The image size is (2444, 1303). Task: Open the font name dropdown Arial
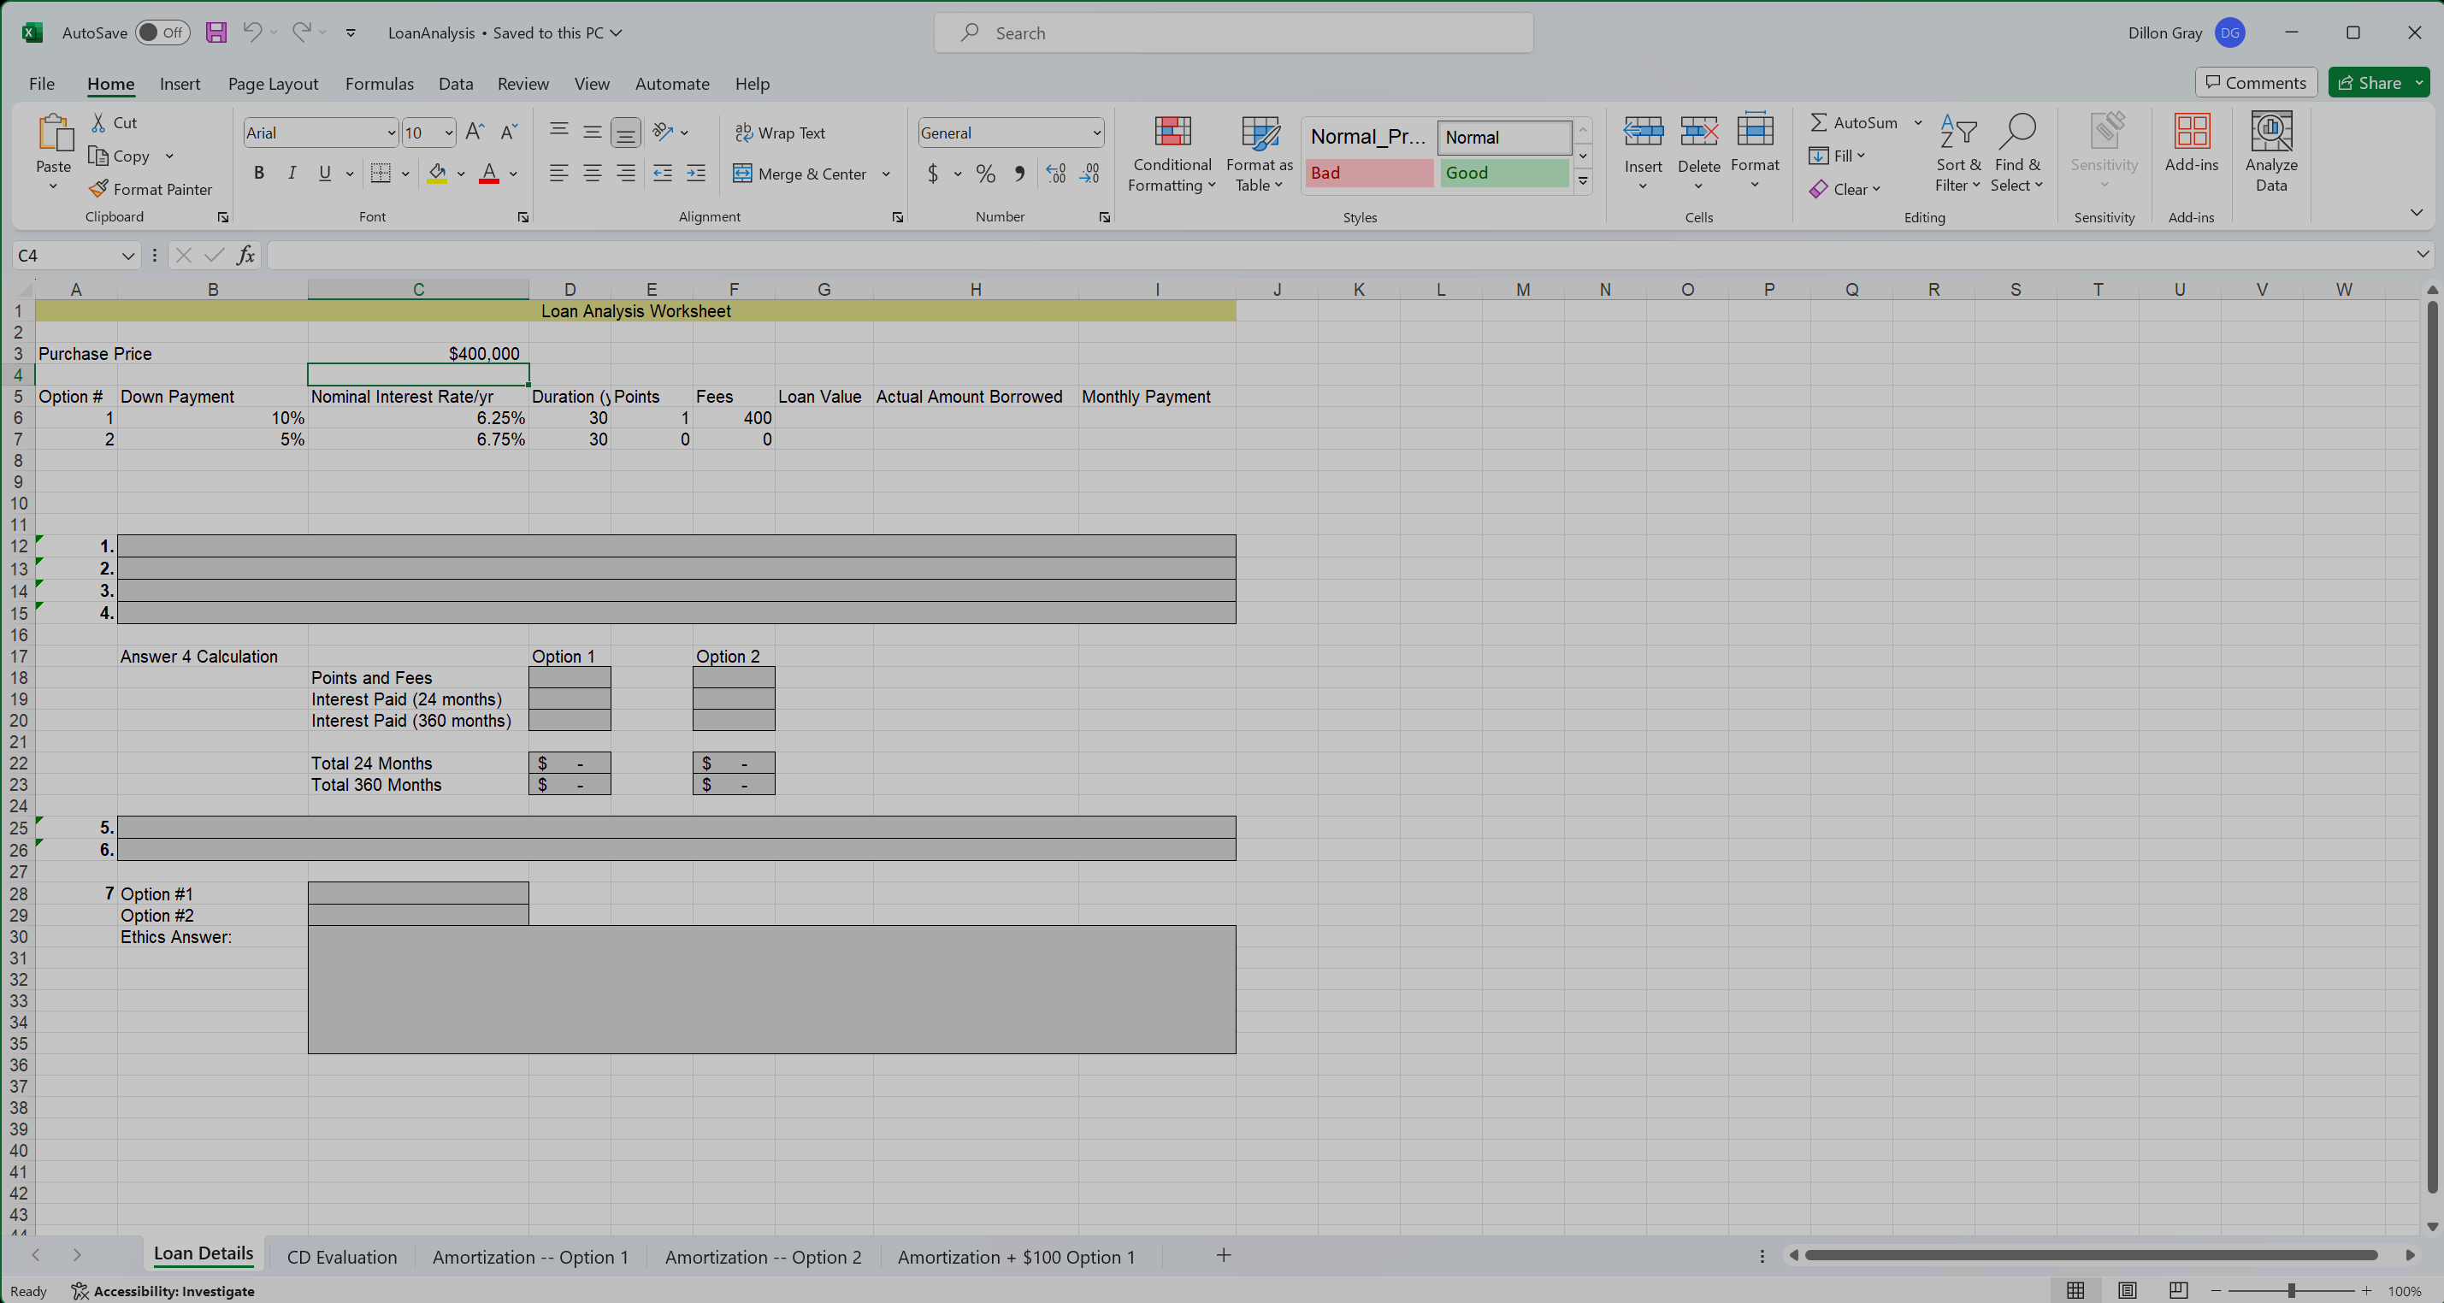pyautogui.click(x=390, y=133)
